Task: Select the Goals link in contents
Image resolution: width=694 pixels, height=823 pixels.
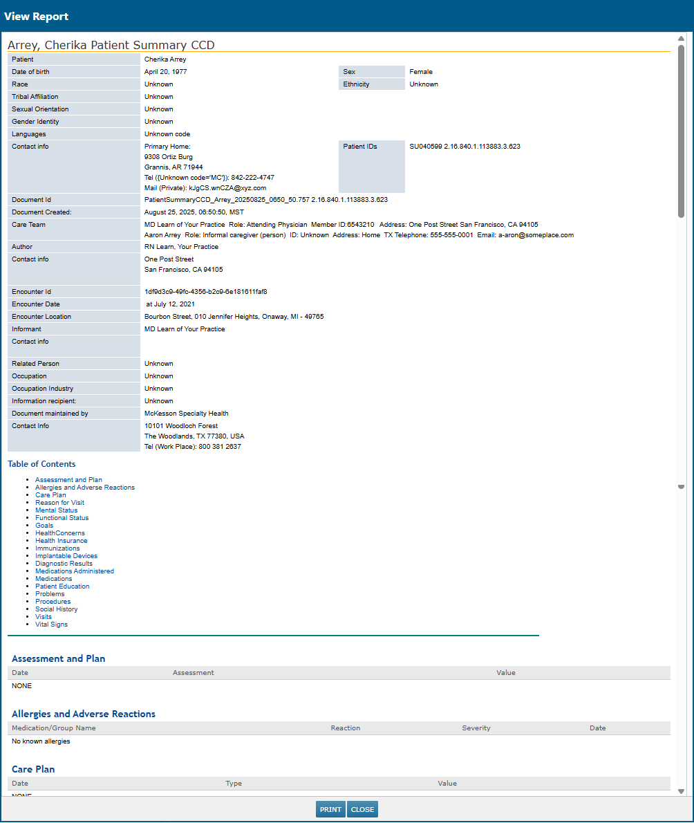Action: 44,525
